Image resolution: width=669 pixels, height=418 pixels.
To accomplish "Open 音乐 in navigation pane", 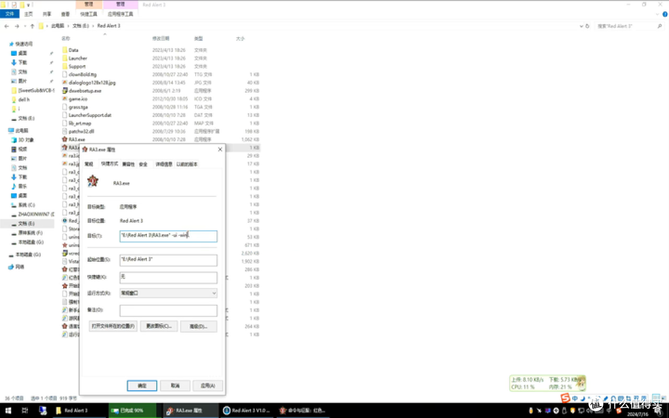I will click(23, 186).
